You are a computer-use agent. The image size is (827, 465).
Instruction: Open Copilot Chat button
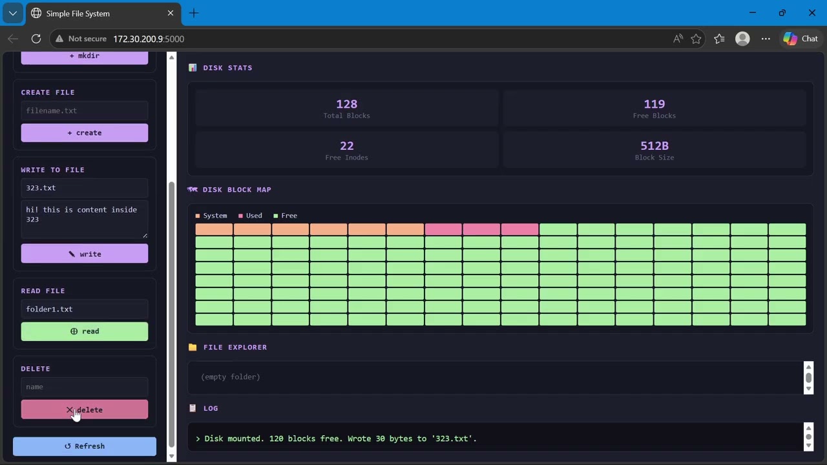pyautogui.click(x=801, y=39)
